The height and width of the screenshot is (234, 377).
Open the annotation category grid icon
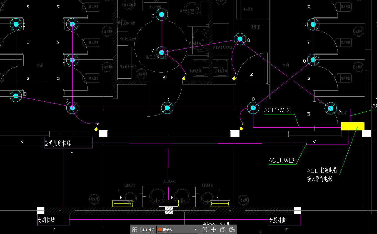click(x=135, y=230)
